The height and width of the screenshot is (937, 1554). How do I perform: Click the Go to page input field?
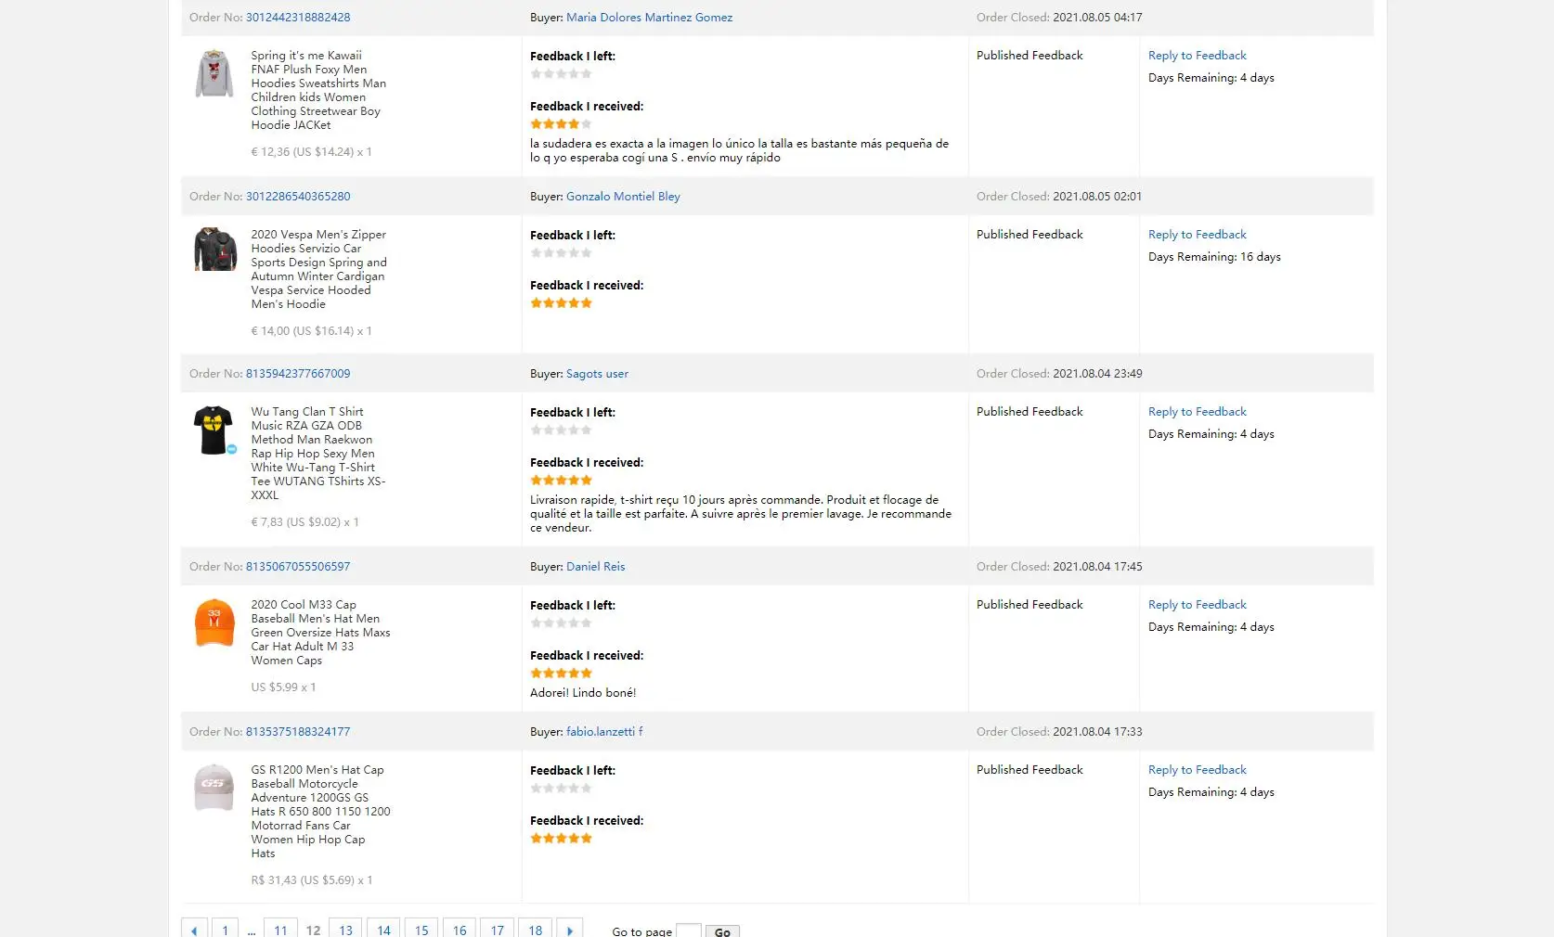point(688,931)
